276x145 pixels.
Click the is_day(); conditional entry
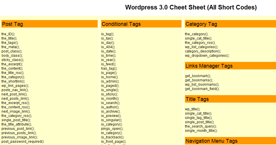coord(108,43)
